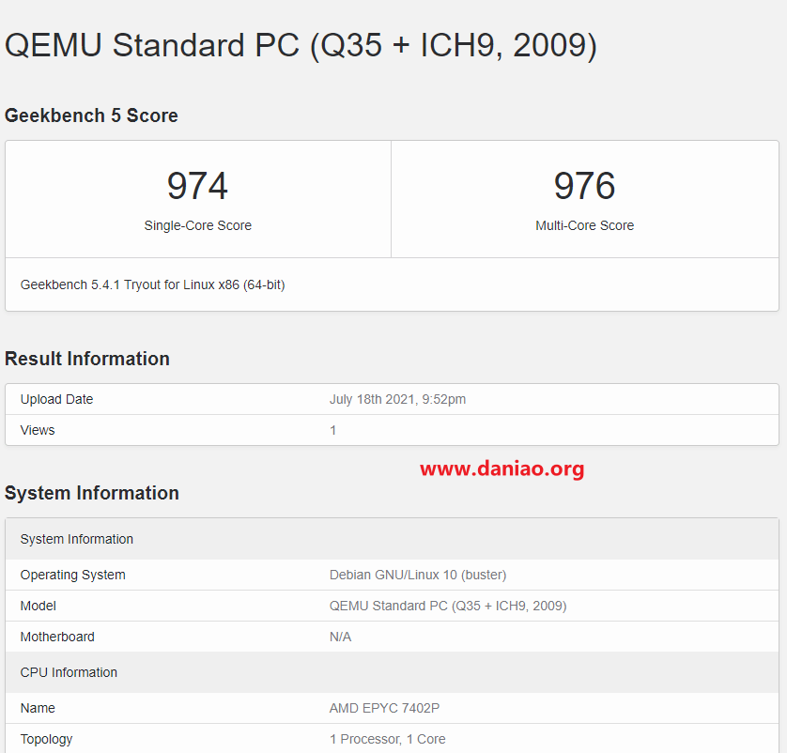Click the bold System Information section heading
Viewport: 787px width, 753px height.
(x=92, y=493)
